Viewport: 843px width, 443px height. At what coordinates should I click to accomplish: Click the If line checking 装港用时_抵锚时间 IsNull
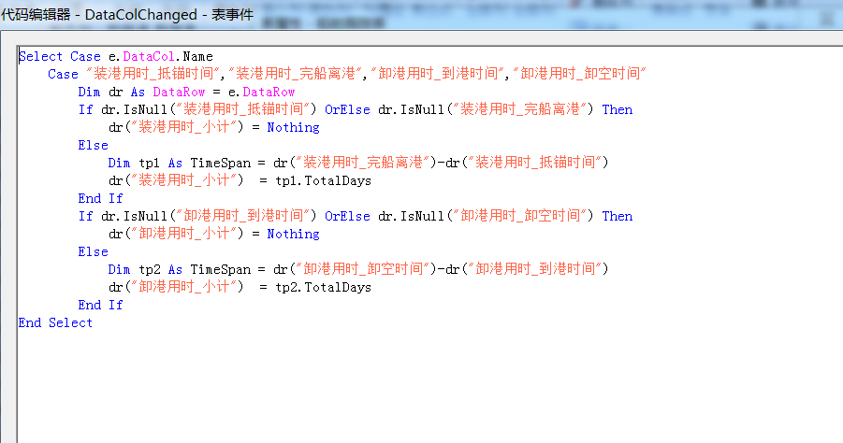pyautogui.click(x=356, y=109)
